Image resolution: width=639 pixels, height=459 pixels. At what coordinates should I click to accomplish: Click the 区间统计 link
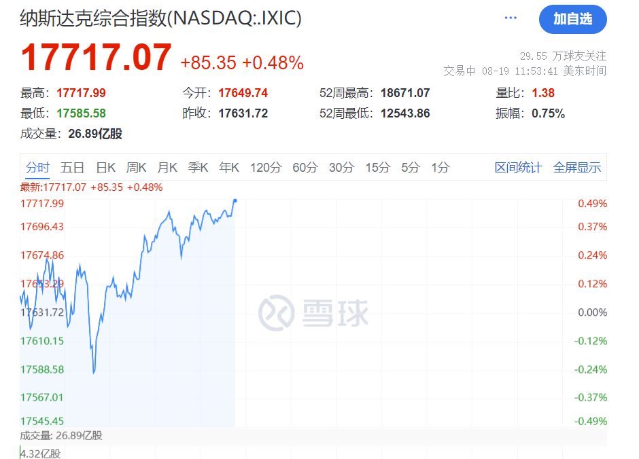click(519, 167)
